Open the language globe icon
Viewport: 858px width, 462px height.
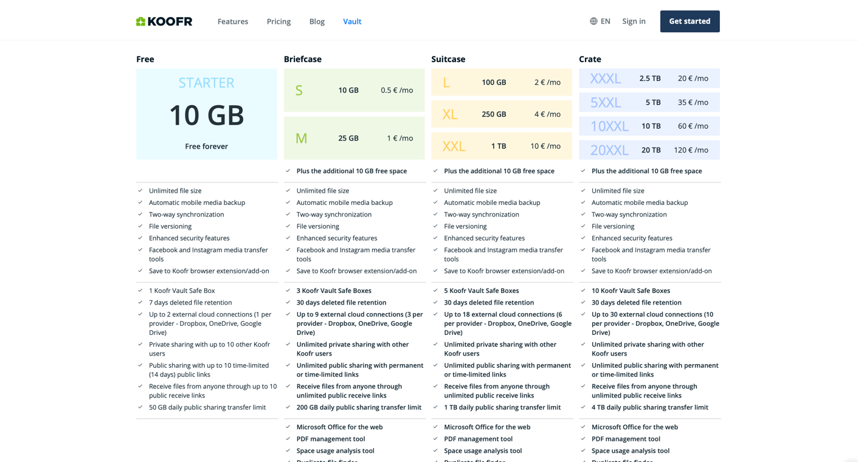593,21
